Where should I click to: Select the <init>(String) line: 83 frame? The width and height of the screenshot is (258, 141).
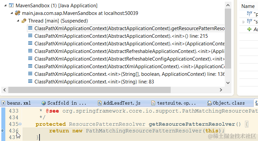click(x=94, y=82)
